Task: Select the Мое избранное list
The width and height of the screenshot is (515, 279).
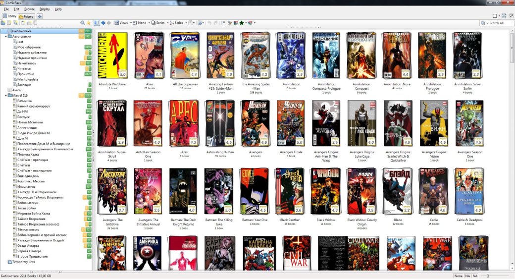Action: tap(29, 47)
